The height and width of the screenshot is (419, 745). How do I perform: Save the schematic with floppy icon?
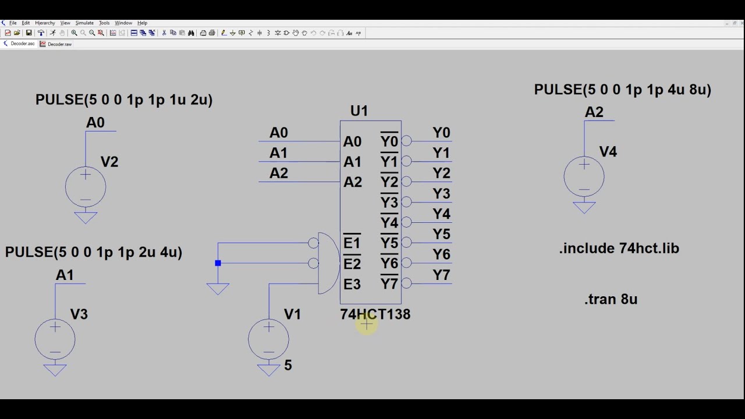pos(29,33)
